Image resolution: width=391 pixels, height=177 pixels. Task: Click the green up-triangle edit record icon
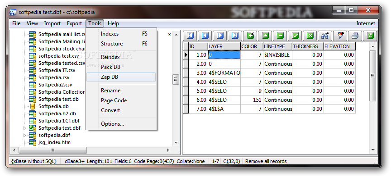[x=265, y=36]
